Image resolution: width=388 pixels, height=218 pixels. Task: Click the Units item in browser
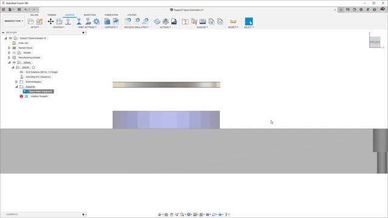coord(23,43)
